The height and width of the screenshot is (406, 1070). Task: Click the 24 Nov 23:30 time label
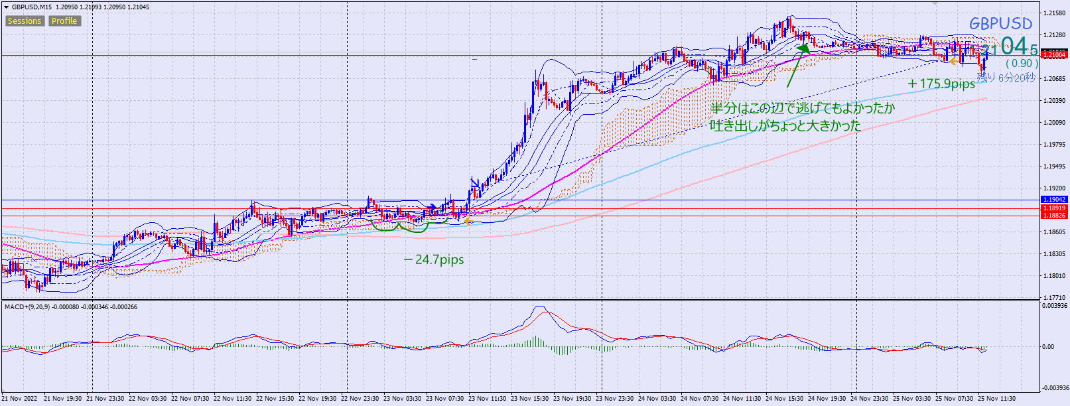[870, 399]
